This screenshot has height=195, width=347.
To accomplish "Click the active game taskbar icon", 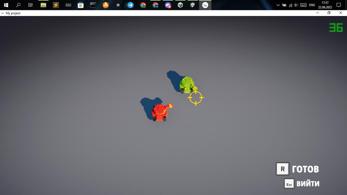I will [205, 5].
